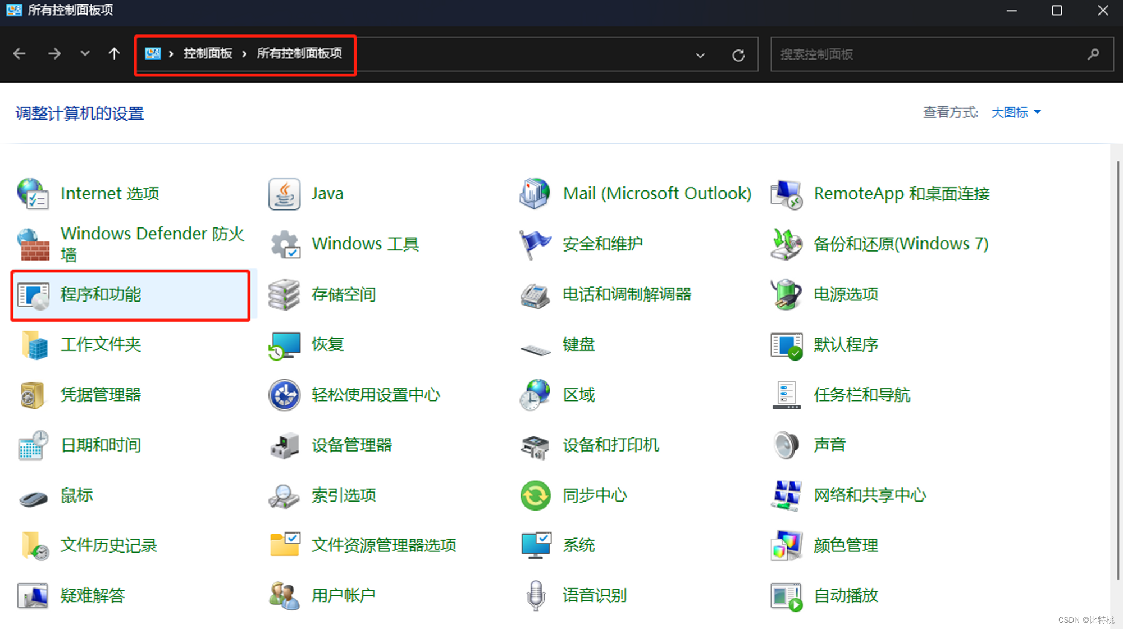Open the 工作文件夹 icon
This screenshot has width=1123, height=629.
[x=34, y=345]
